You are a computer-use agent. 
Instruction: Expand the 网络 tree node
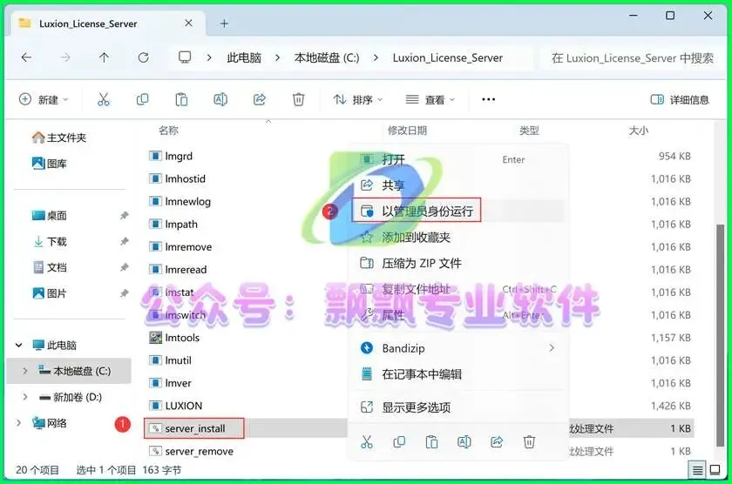pyautogui.click(x=18, y=423)
